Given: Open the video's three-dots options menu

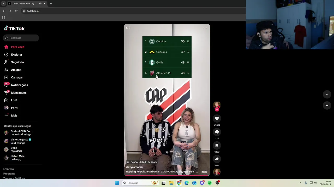Looking at the screenshot, I should click(x=205, y=28).
